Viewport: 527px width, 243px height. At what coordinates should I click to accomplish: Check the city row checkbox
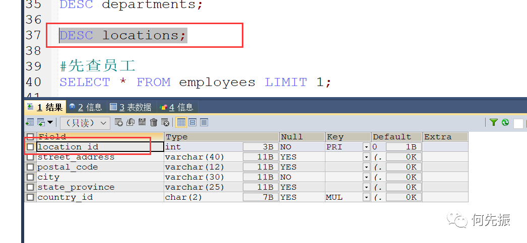[30, 177]
